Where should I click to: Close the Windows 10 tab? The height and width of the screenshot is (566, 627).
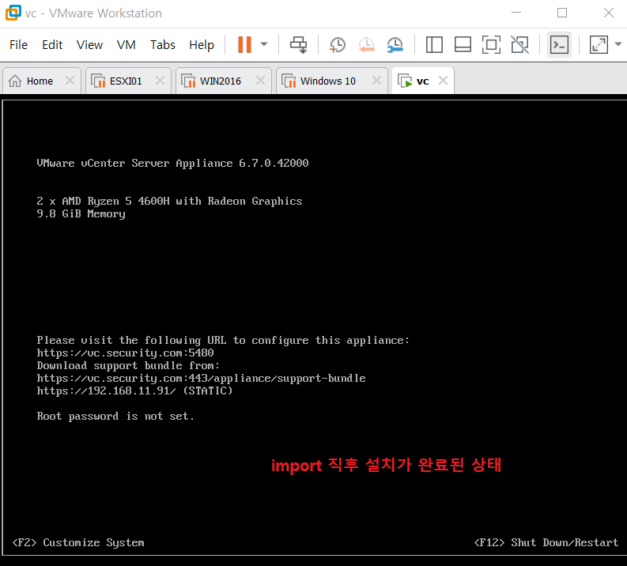[376, 81]
